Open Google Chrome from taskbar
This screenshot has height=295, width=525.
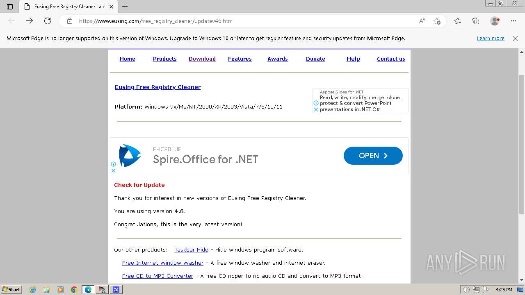[74, 290]
